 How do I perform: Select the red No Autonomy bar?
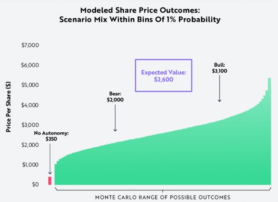pos(50,180)
